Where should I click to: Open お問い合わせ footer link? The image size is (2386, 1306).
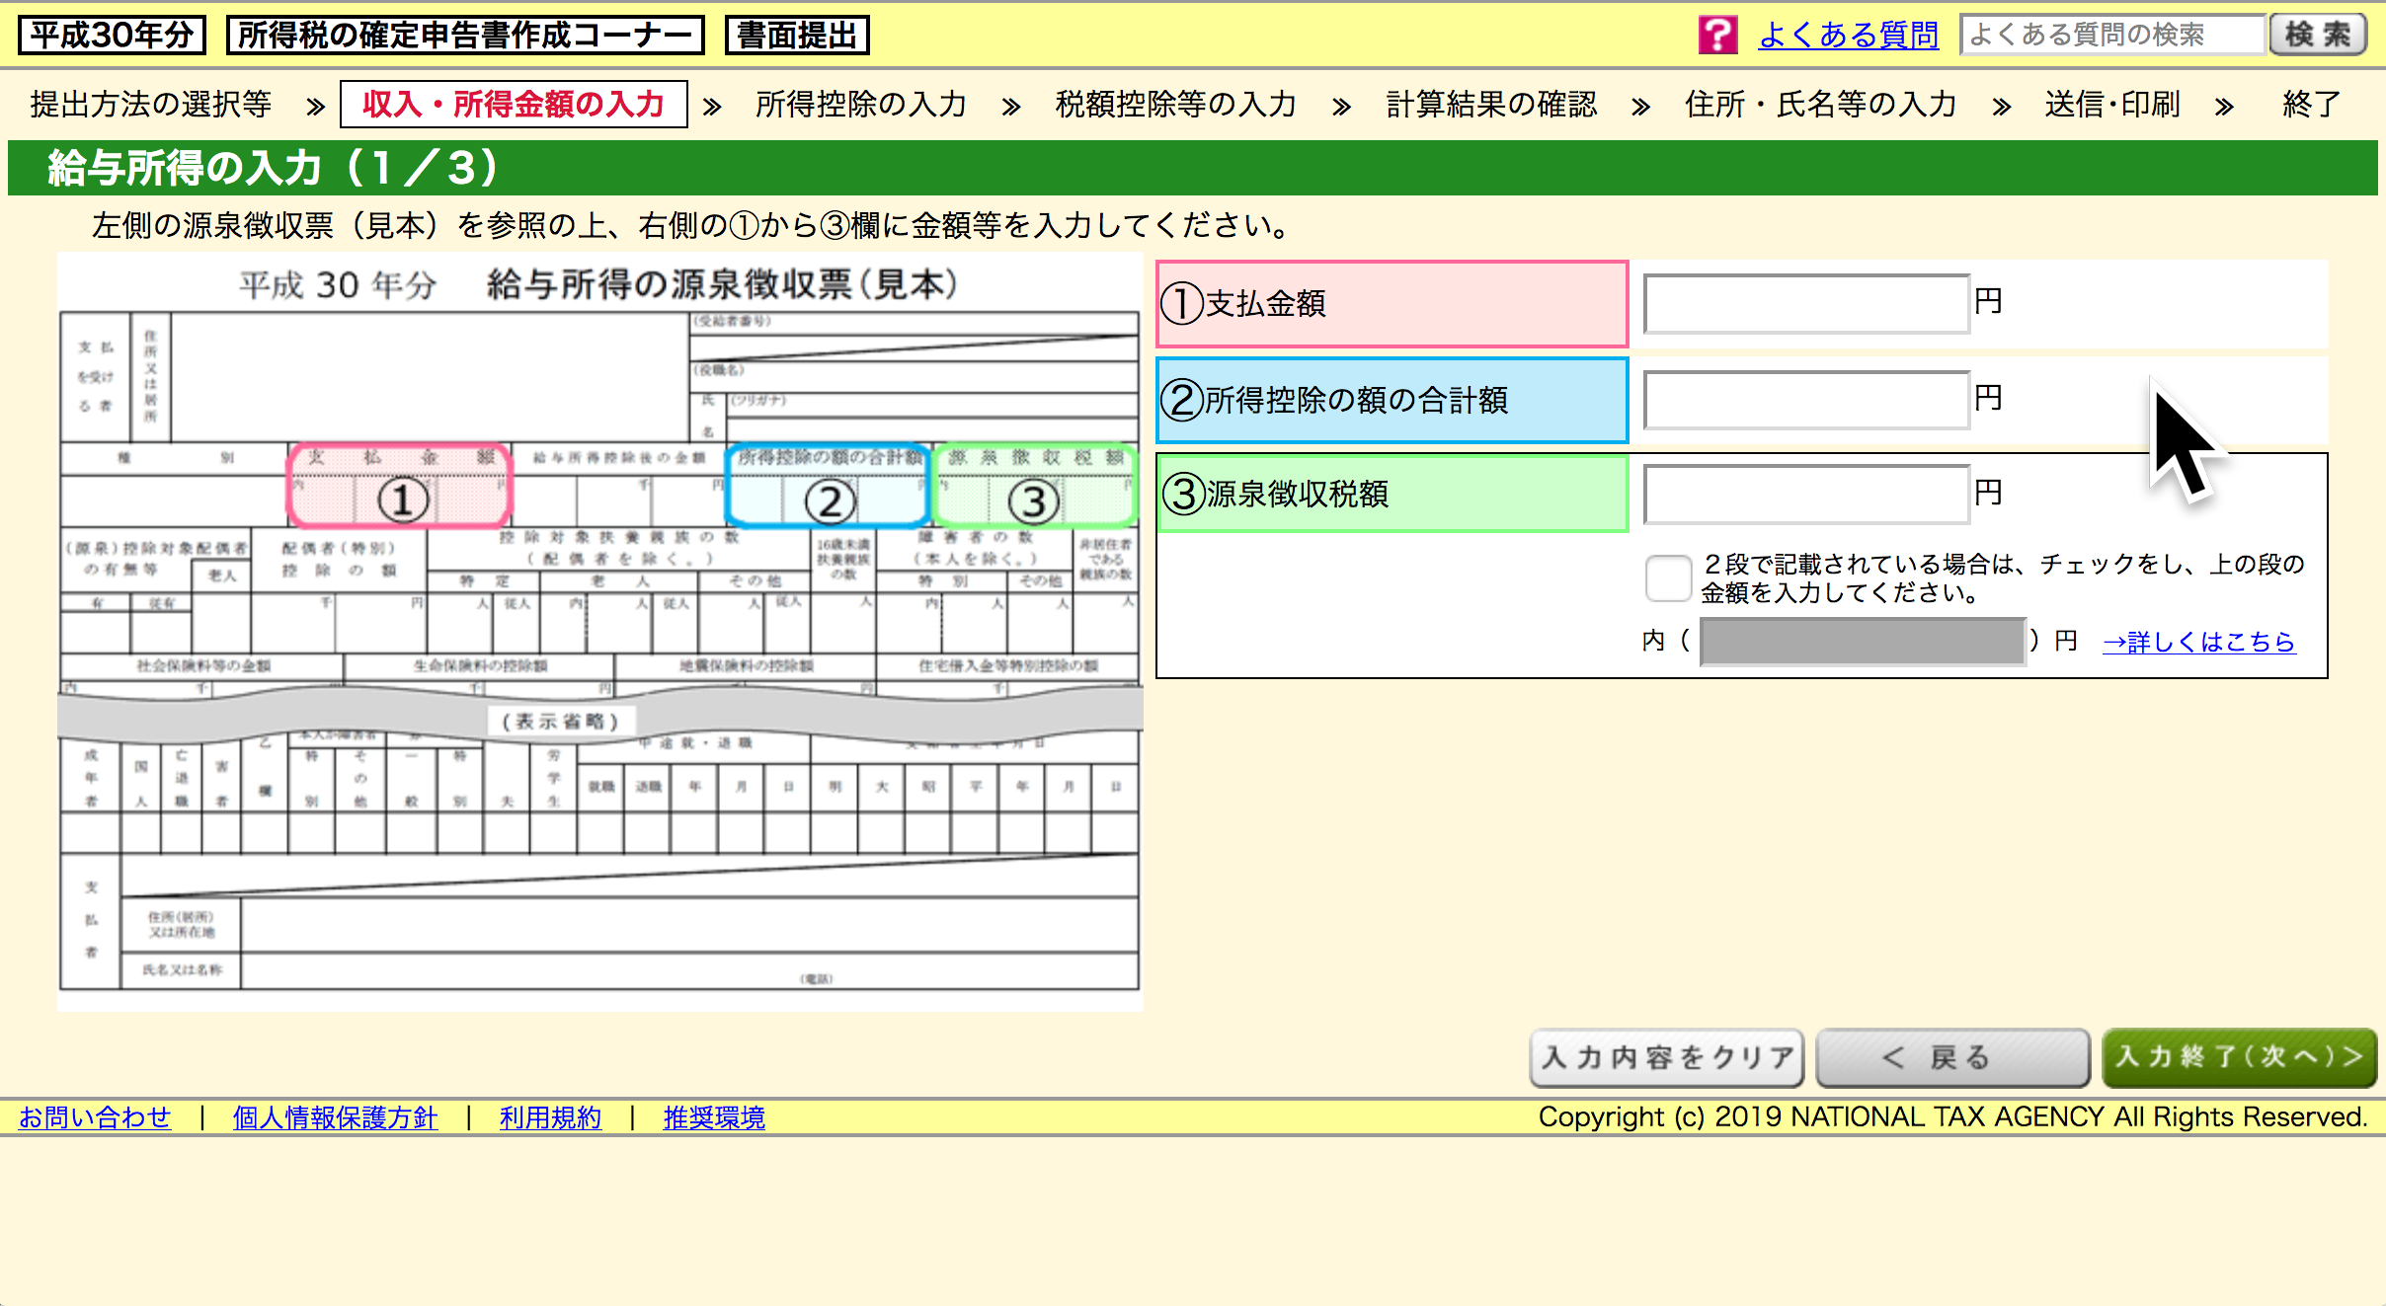click(95, 1117)
